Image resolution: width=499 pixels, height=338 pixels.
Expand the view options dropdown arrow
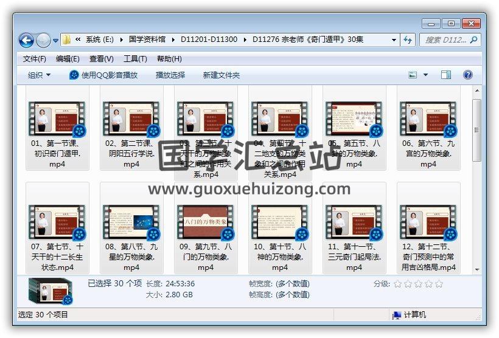tap(425, 75)
